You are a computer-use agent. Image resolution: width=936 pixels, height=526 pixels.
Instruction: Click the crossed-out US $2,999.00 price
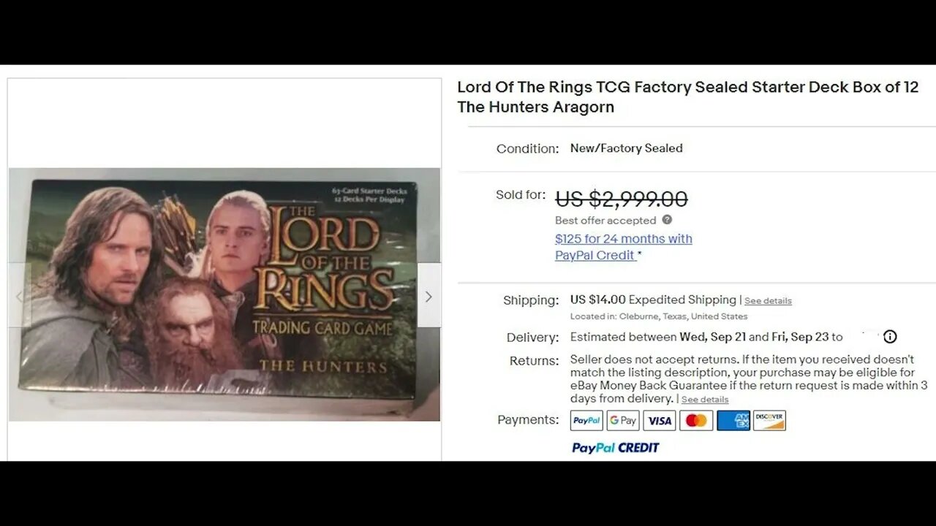(x=622, y=199)
